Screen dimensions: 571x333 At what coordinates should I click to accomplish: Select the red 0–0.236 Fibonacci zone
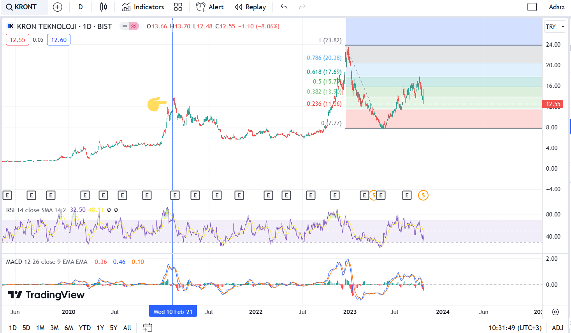coord(444,119)
